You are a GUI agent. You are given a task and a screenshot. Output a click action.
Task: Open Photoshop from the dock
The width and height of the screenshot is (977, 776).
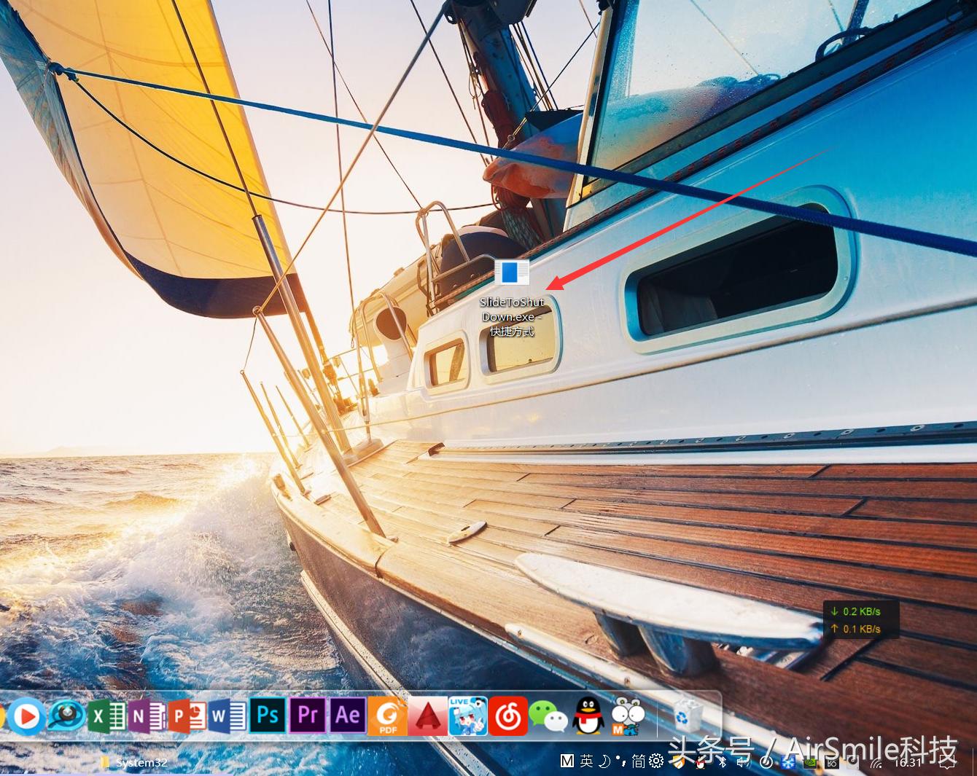268,716
